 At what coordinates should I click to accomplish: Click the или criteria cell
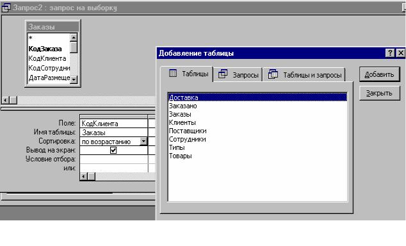114,168
